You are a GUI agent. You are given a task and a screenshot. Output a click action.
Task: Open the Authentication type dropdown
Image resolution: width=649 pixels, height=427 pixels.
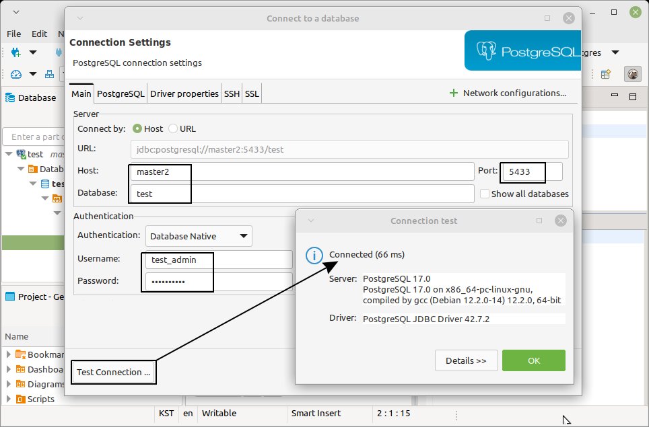tap(199, 236)
